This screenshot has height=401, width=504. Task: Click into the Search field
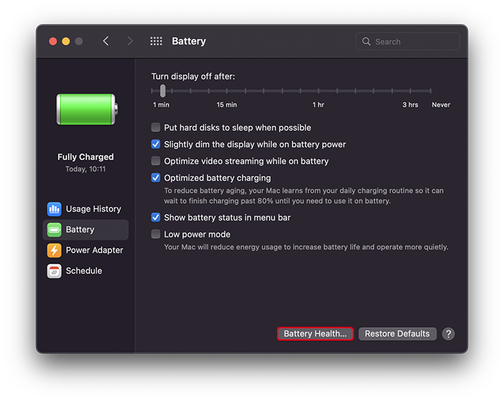click(408, 42)
